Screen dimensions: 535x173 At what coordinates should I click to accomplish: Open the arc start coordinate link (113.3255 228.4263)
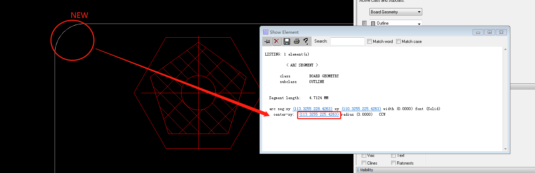click(x=313, y=109)
